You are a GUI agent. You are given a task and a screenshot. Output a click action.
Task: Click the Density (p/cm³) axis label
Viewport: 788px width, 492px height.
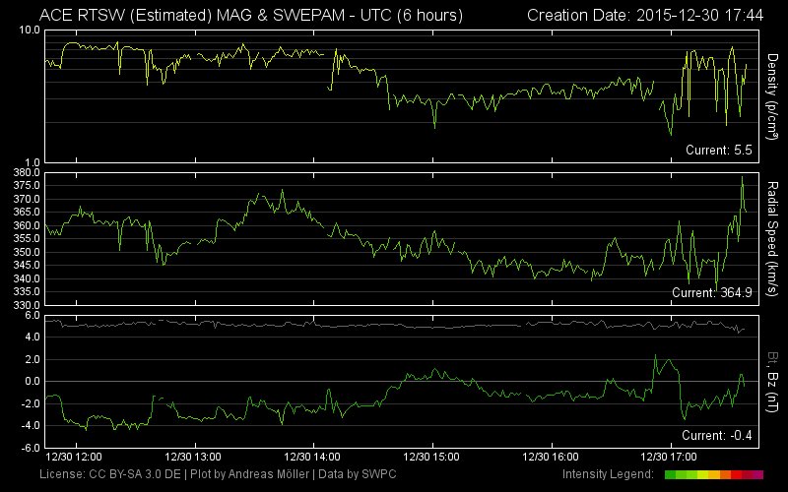point(773,95)
